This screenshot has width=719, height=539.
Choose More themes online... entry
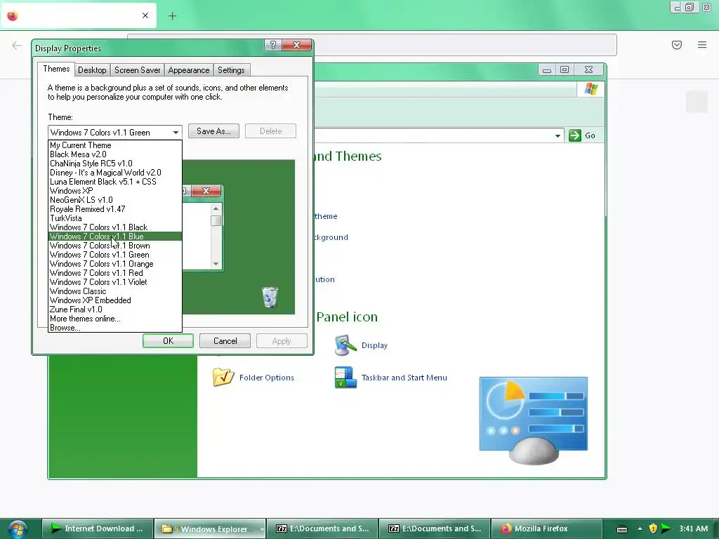click(x=115, y=319)
